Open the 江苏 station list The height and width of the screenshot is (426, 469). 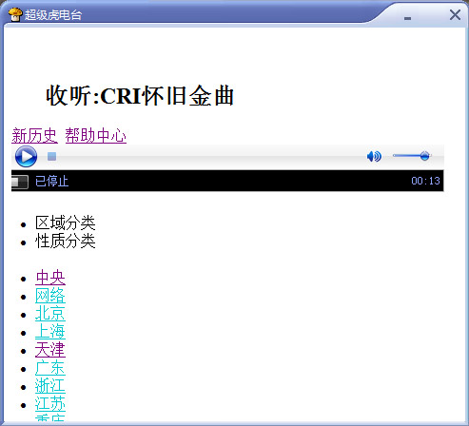coord(50,404)
